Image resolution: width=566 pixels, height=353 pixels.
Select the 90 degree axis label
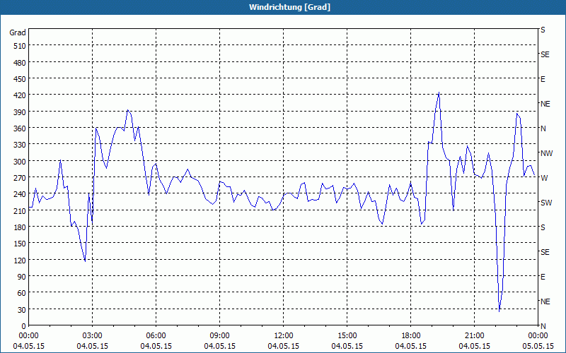[x=22, y=277]
